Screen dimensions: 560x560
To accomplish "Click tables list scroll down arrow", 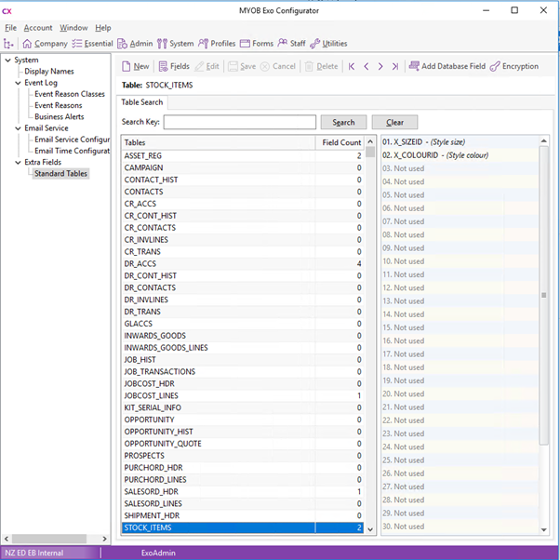I will pyautogui.click(x=370, y=529).
